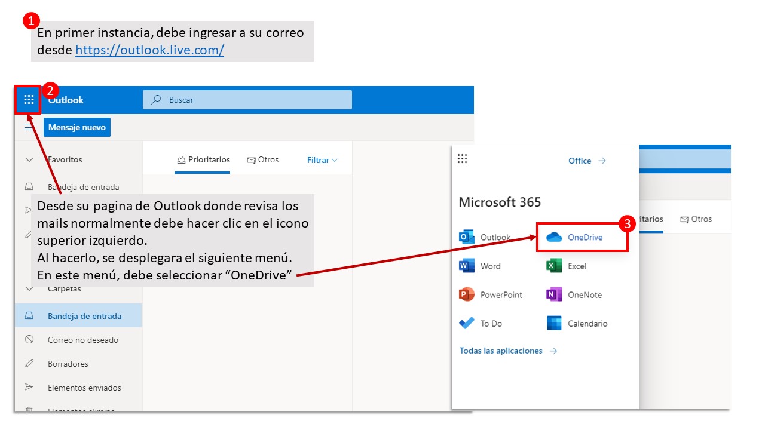Open PowerPoint from the app list
The height and width of the screenshot is (430, 765).
pos(491,294)
